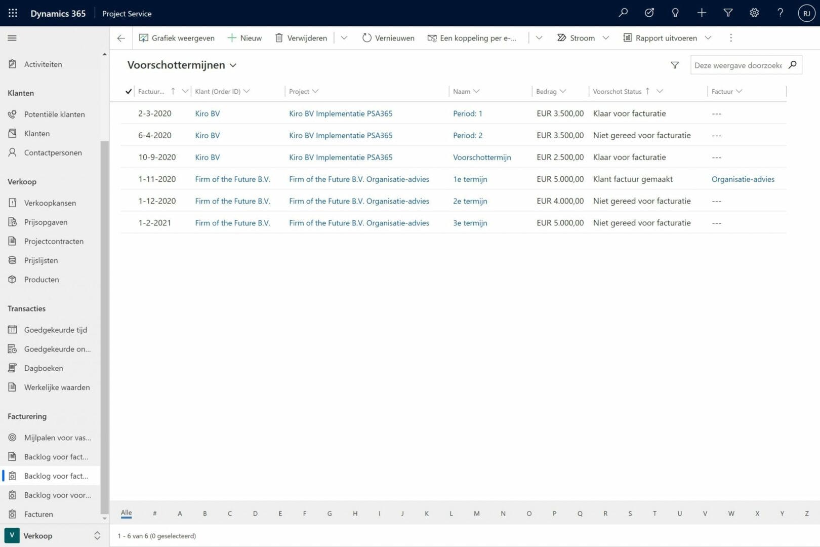Image resolution: width=820 pixels, height=547 pixels.
Task: Open the Klant (Order ID) column menu
Action: (x=222, y=92)
